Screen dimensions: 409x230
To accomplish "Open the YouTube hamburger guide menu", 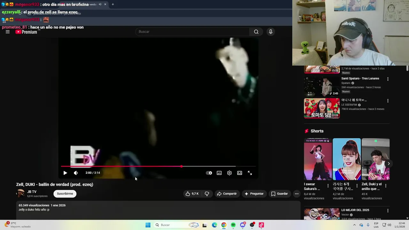I will click(x=8, y=32).
